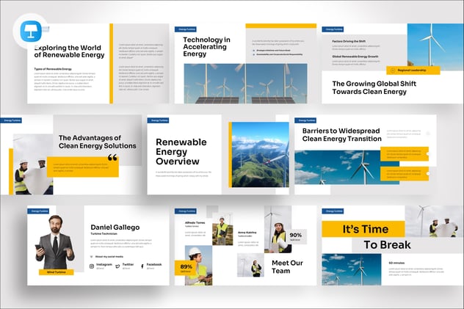Click the yellow 89% statistic box
This screenshot has width=464, height=309.
coord(186,268)
